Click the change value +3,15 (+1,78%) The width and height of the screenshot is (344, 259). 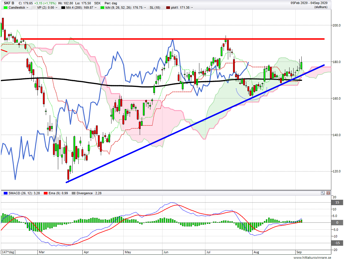coord(45,3)
